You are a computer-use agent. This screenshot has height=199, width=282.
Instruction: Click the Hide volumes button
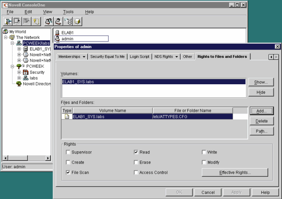point(261,92)
